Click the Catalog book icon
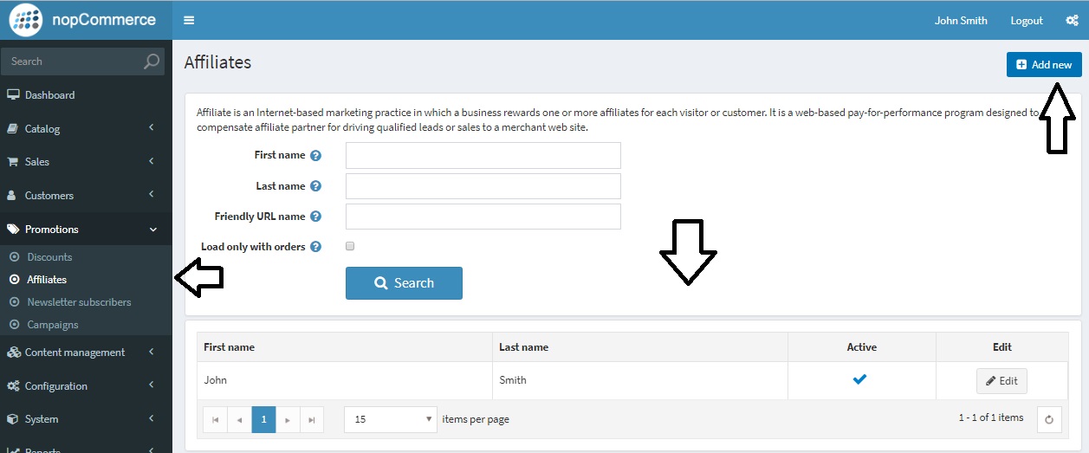Viewport: 1089px width, 453px height. coord(13,129)
